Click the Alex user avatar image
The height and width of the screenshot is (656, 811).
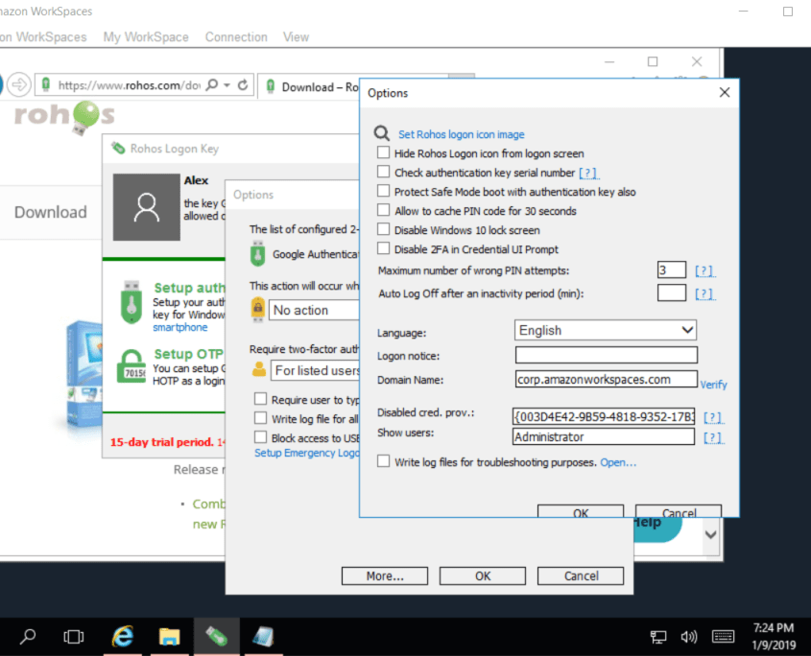click(146, 207)
